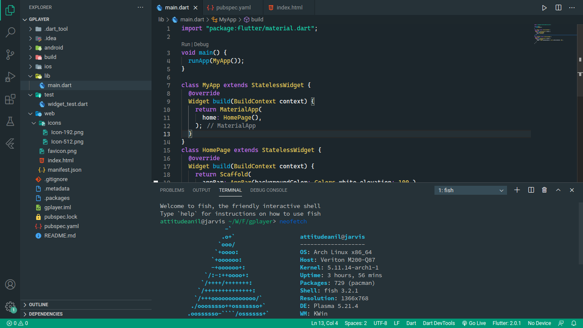The width and height of the screenshot is (583, 328).
Task: Click the Explorer more actions ellipsis
Action: 140,7
